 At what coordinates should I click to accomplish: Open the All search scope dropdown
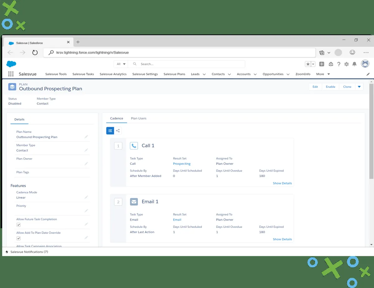click(x=121, y=64)
